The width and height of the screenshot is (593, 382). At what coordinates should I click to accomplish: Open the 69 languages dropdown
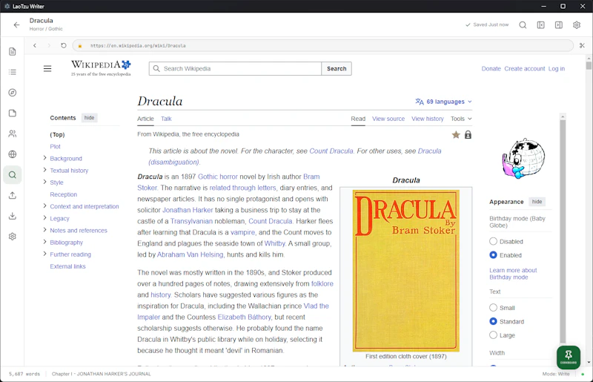(x=443, y=102)
